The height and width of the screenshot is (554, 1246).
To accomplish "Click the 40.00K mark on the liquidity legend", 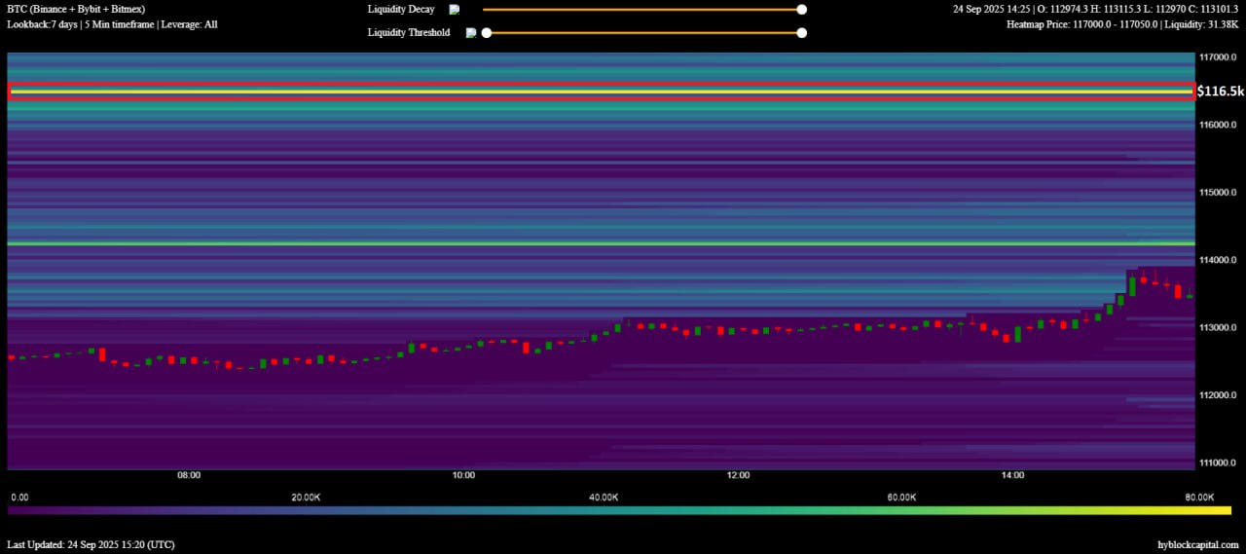I will click(604, 498).
